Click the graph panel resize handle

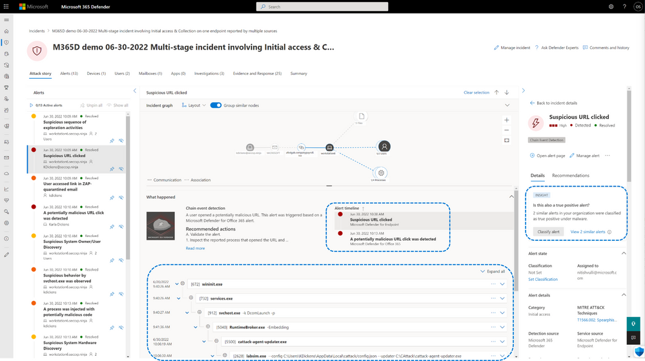point(329,186)
